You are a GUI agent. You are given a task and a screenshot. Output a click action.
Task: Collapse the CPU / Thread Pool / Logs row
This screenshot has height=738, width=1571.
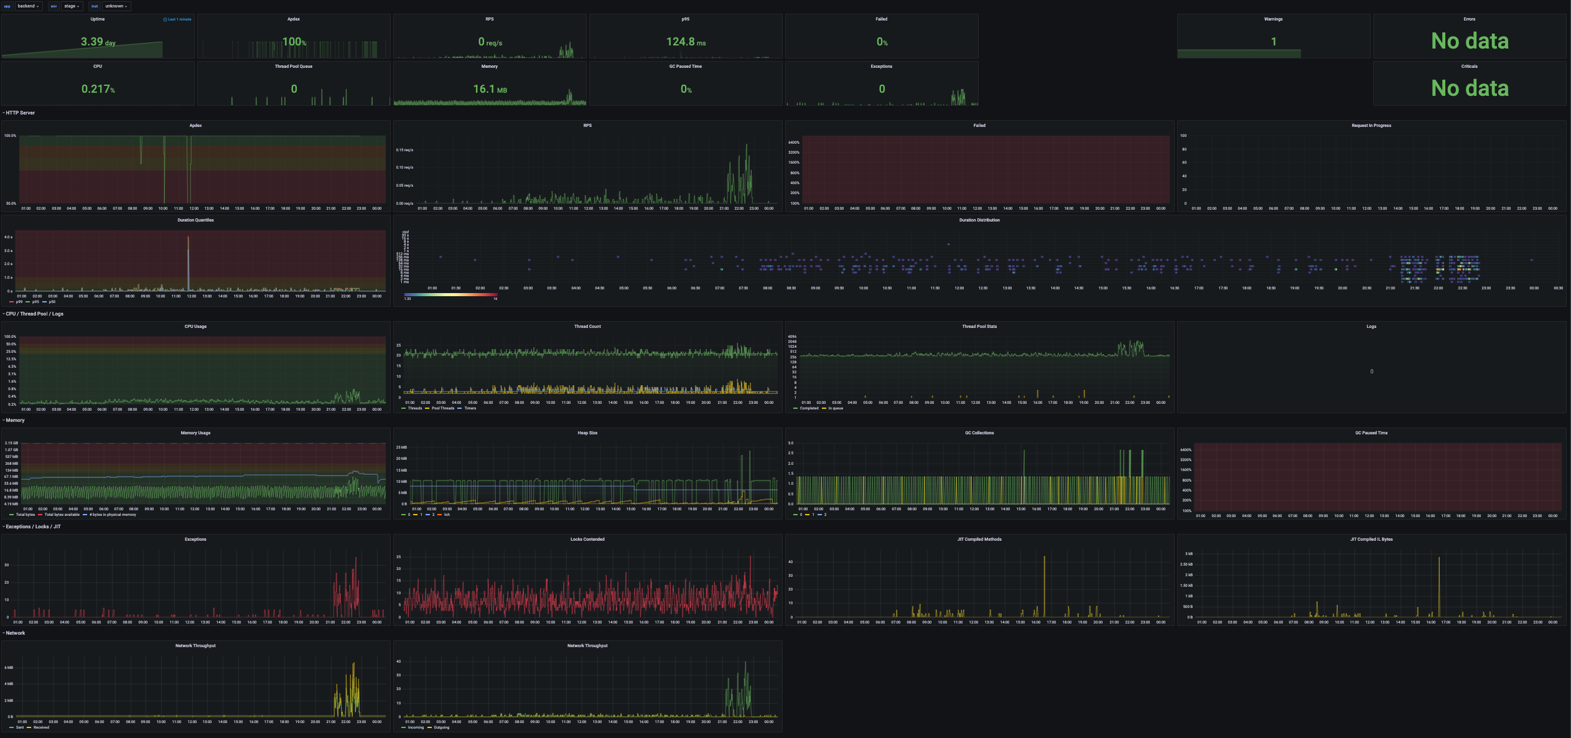pos(34,314)
